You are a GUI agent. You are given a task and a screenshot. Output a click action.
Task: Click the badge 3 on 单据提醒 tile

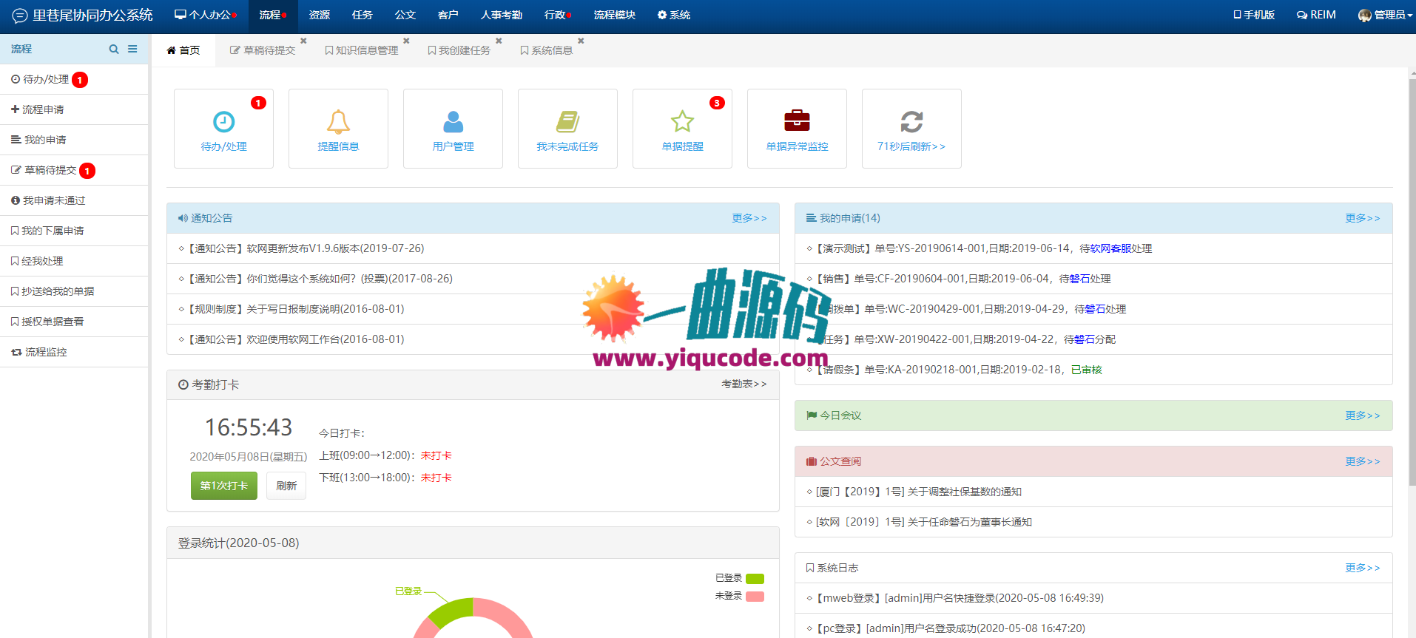tap(717, 103)
